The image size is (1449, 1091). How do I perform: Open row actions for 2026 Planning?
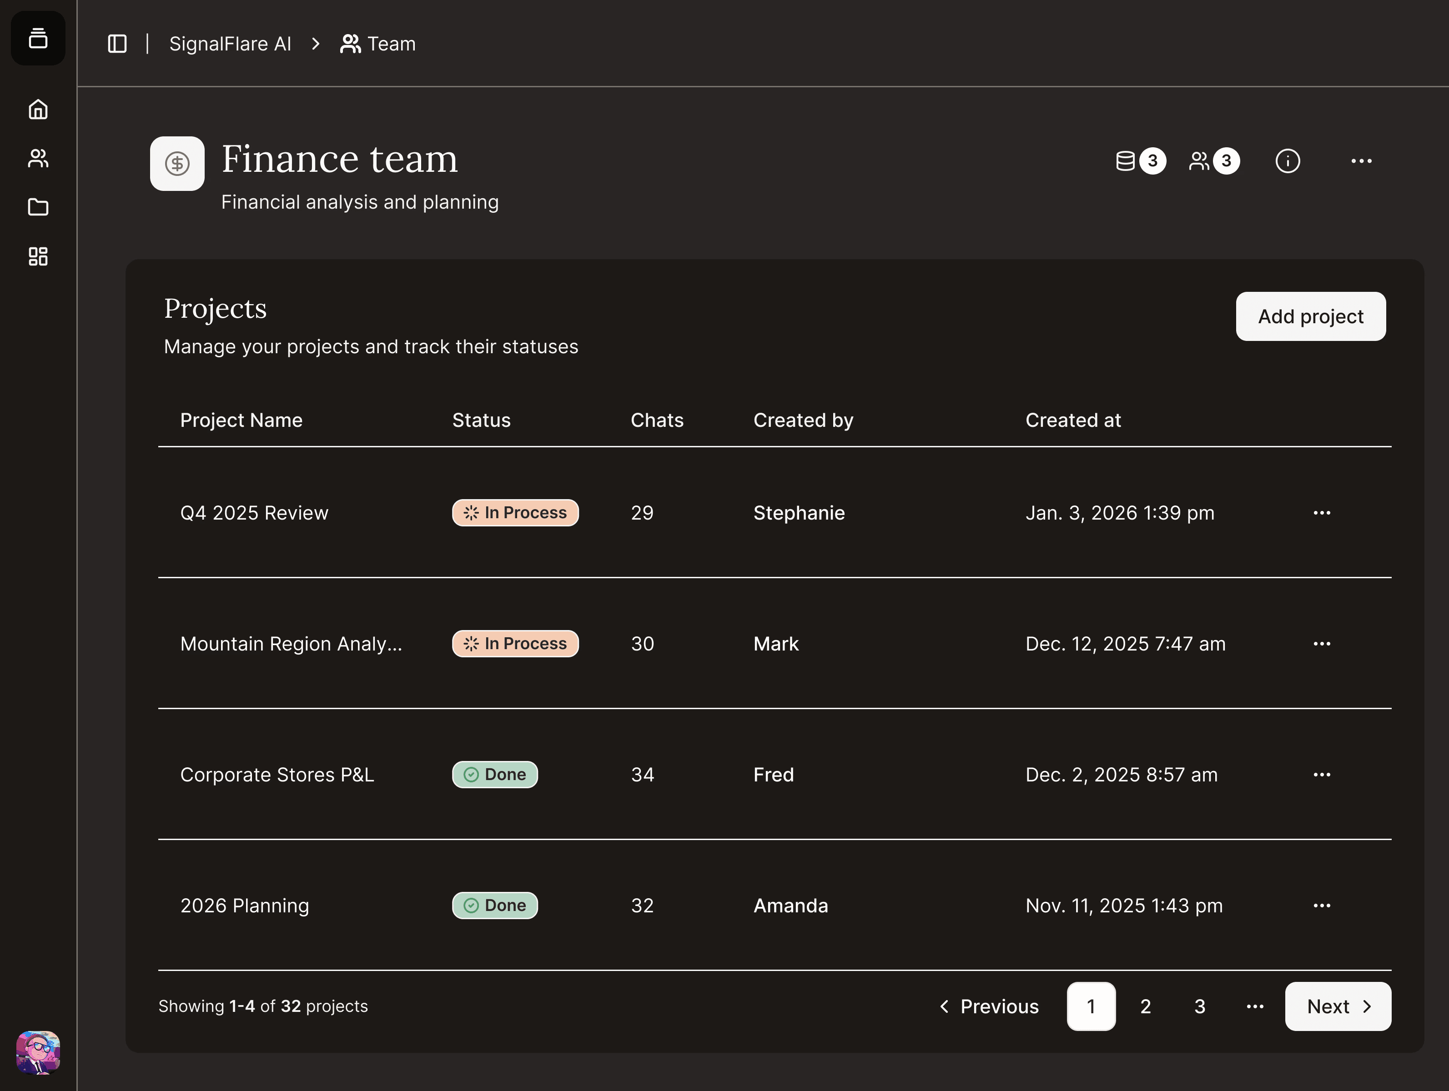click(1321, 906)
